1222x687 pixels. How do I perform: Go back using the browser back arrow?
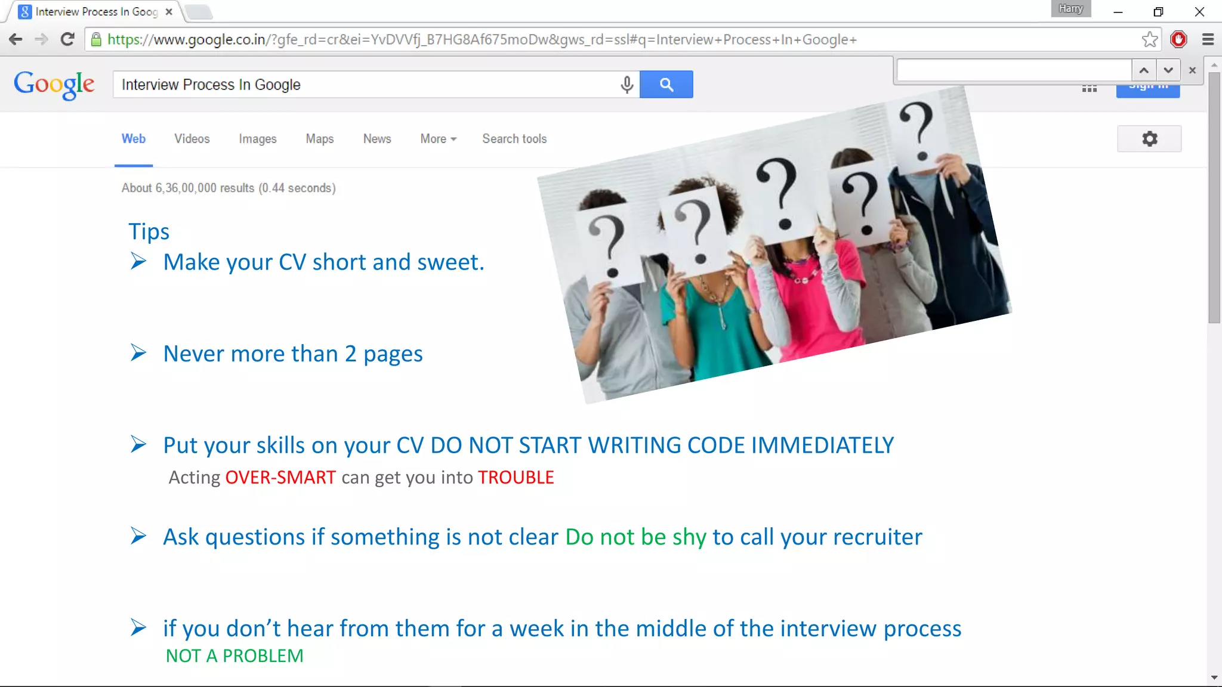point(16,39)
